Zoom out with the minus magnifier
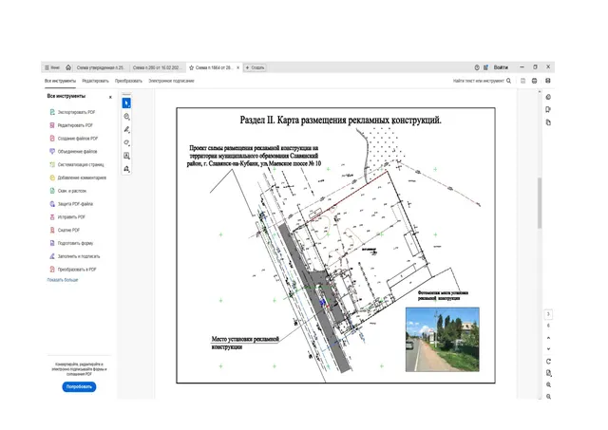Image resolution: width=608 pixels, height=430 pixels. point(548,397)
